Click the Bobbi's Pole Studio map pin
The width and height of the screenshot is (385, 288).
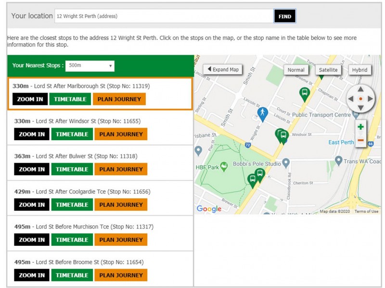pyautogui.click(x=286, y=163)
